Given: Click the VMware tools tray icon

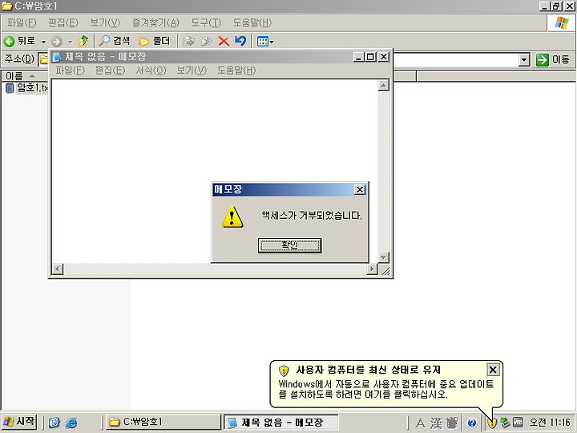Looking at the screenshot, I should click(x=518, y=423).
